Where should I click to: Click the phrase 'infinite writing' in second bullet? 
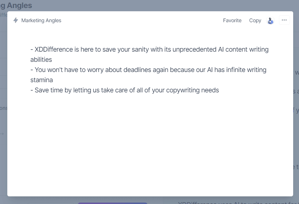(246, 70)
